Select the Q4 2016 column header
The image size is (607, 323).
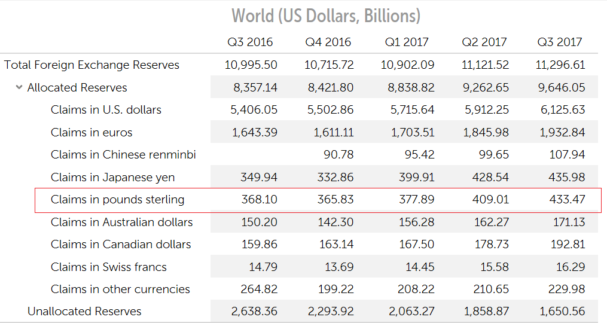(328, 42)
